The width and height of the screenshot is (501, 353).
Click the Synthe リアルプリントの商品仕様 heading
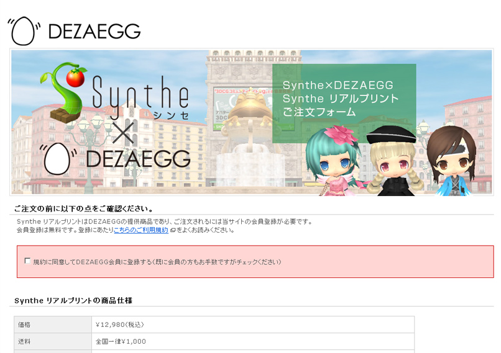tap(73, 300)
